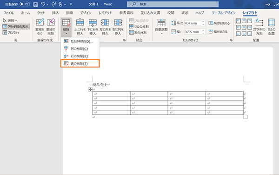This screenshot has height=175, width=279.
Task: Click the Redo icon
Action: coord(53,4)
